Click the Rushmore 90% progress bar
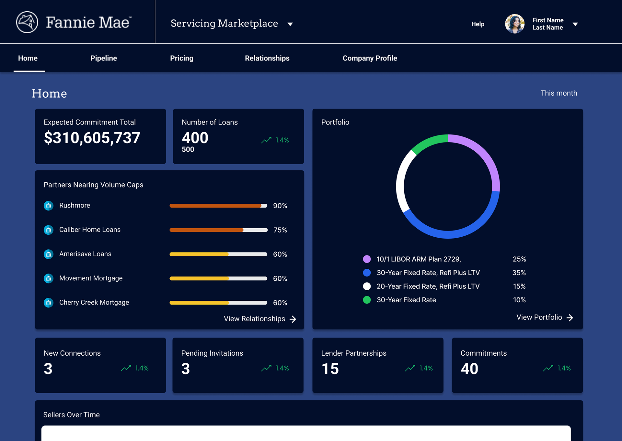 pos(218,206)
